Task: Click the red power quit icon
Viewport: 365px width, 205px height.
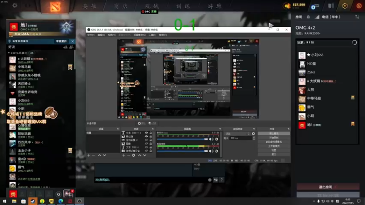Action: (359, 5)
